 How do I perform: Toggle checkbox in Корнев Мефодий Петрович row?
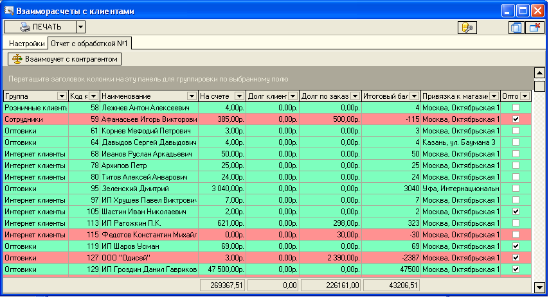[516, 131]
